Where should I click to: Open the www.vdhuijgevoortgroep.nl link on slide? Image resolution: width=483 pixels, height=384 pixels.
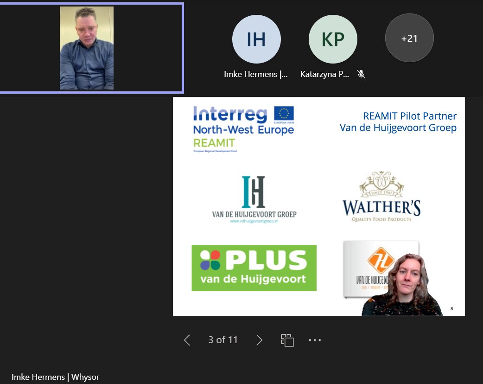tap(254, 221)
